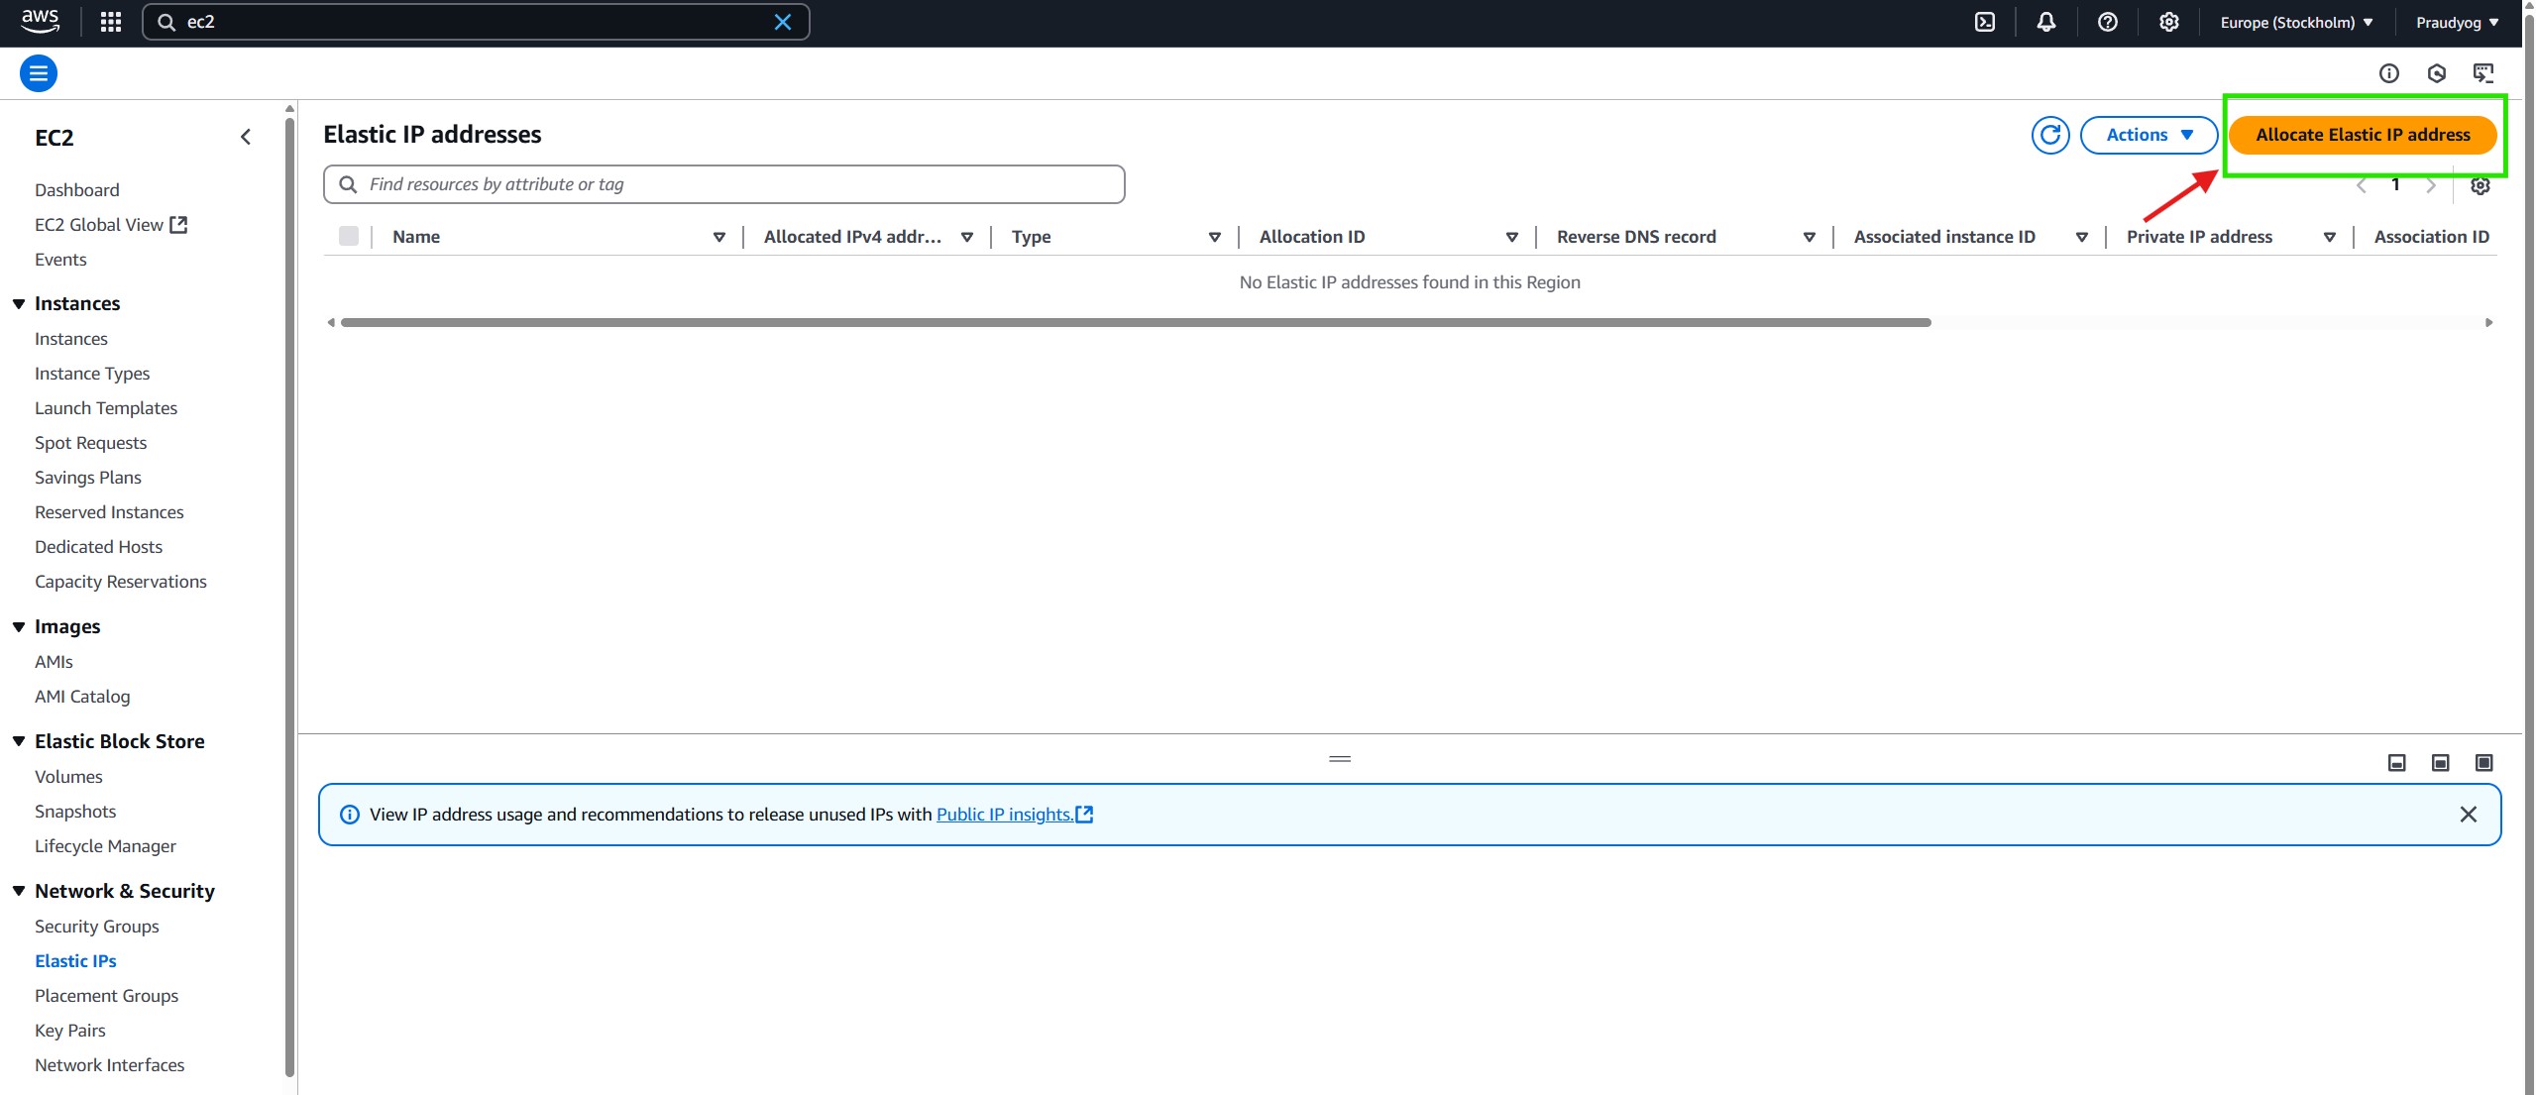Screen dimensions: 2536x1095
Task: Click the help question mark icon
Action: click(2107, 22)
